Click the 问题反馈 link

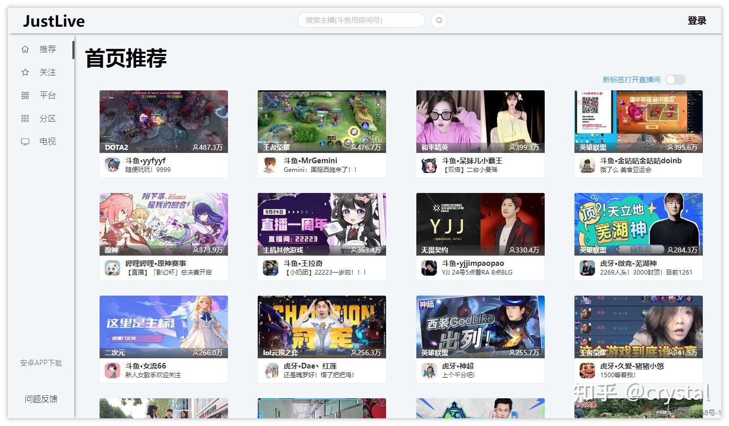[x=41, y=399]
